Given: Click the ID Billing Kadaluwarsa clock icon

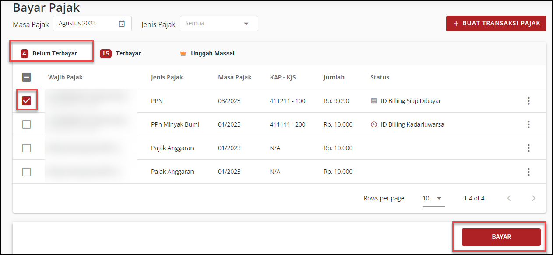Looking at the screenshot, I should coord(373,124).
